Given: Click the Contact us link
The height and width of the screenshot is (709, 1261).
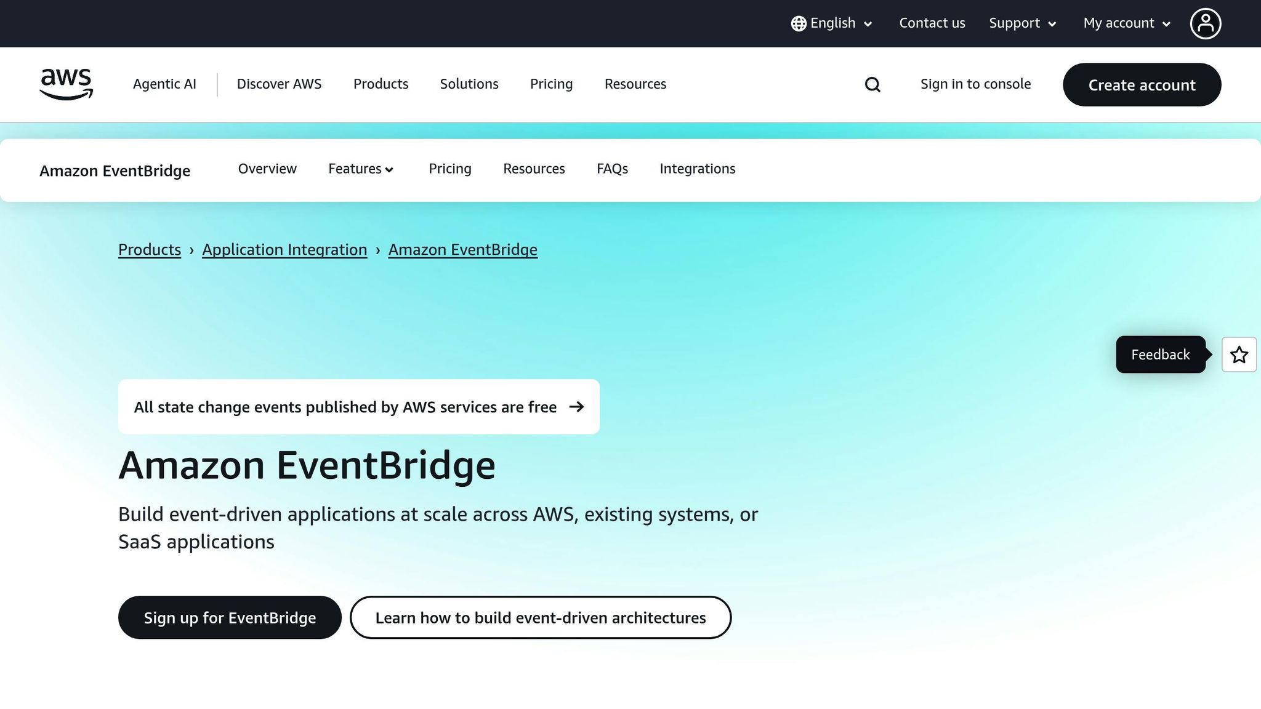Looking at the screenshot, I should click(932, 23).
